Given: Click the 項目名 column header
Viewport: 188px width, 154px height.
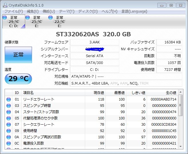Looking at the screenshot, I should coord(28,93).
